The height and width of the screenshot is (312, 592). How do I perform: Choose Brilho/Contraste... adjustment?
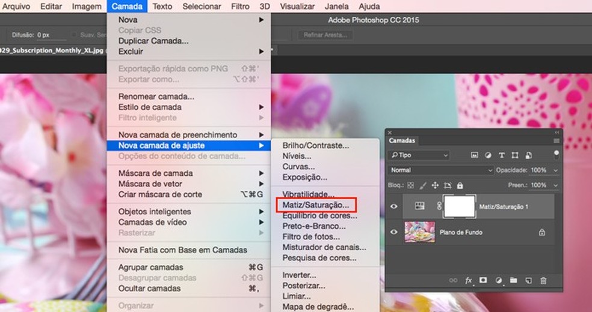316,145
